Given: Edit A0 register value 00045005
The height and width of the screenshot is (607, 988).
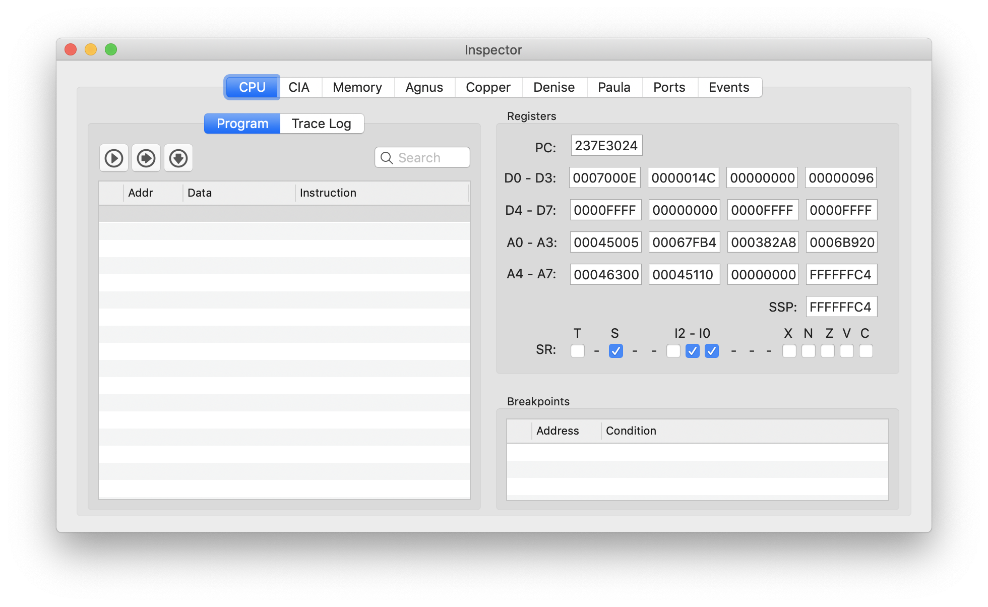Looking at the screenshot, I should 606,242.
